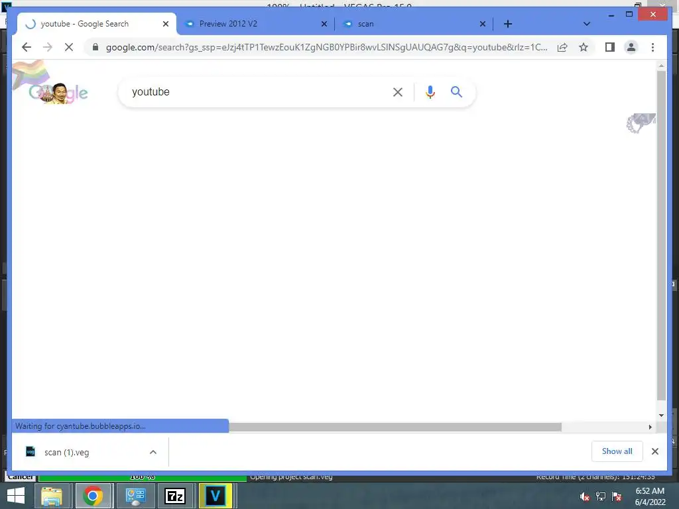The height and width of the screenshot is (509, 679).
Task: Click the vertical page scrollbar
Action: point(661,235)
